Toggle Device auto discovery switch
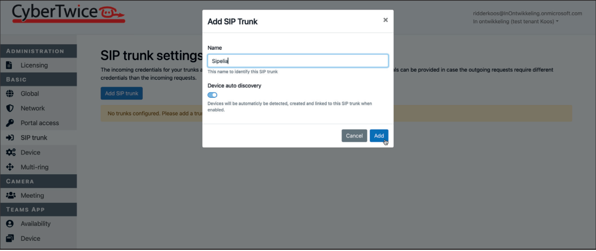Viewport: 596px width, 251px height. coord(213,95)
